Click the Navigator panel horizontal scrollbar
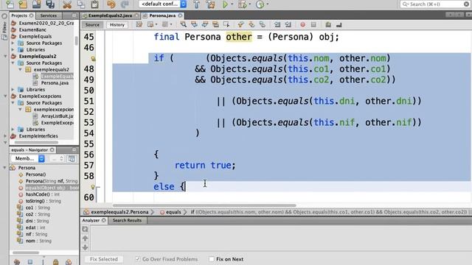This screenshot has width=472, height=265. (26, 252)
